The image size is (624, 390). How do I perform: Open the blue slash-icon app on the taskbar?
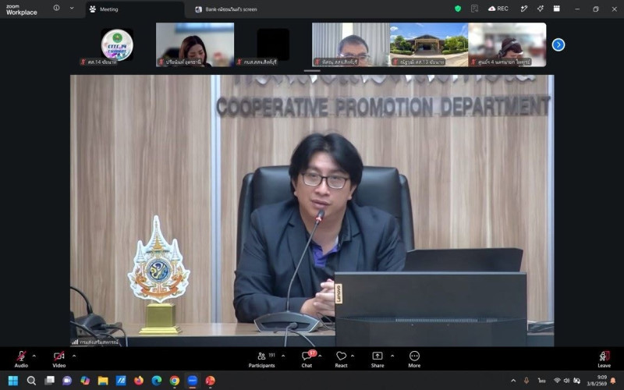click(x=121, y=381)
